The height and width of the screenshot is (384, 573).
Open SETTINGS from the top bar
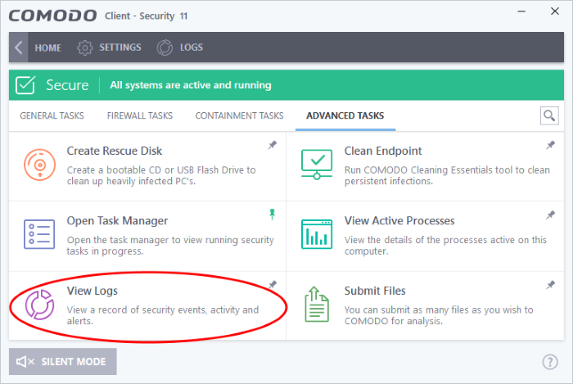[120, 47]
